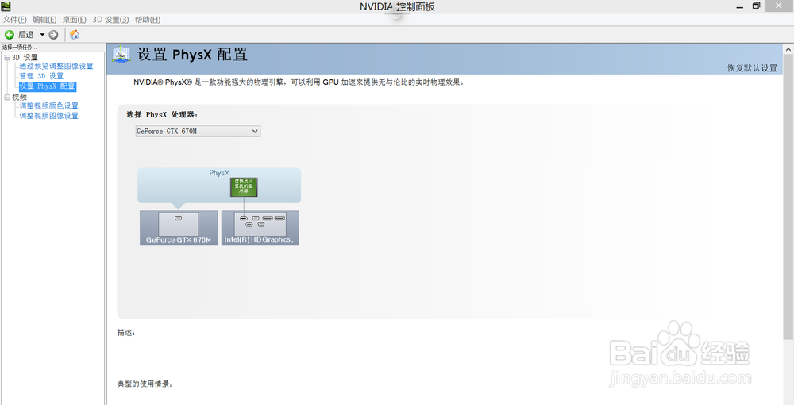Open the PhysX processor dropdown
794x405 pixels.
pos(198,132)
